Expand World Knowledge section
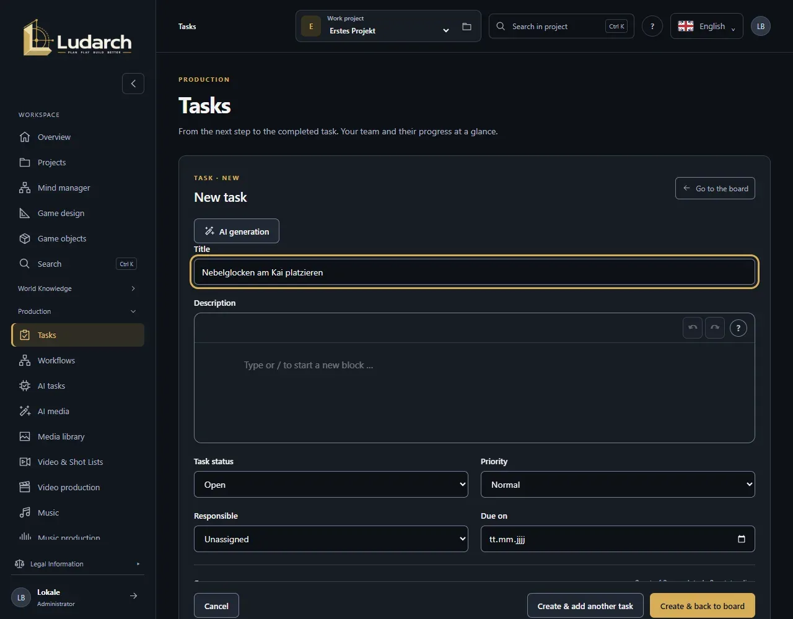The image size is (793, 619). tap(78, 288)
